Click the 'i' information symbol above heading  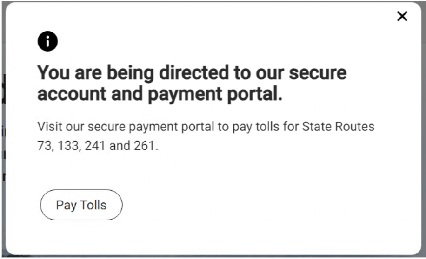point(47,42)
